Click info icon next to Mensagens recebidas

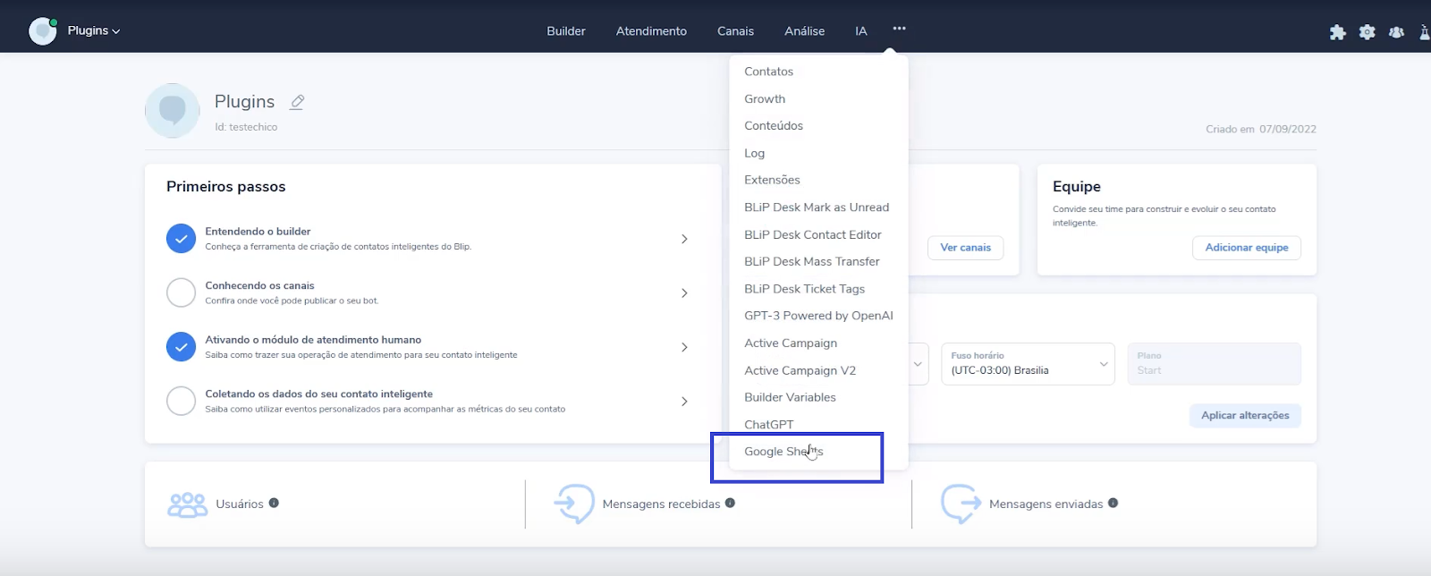(730, 503)
